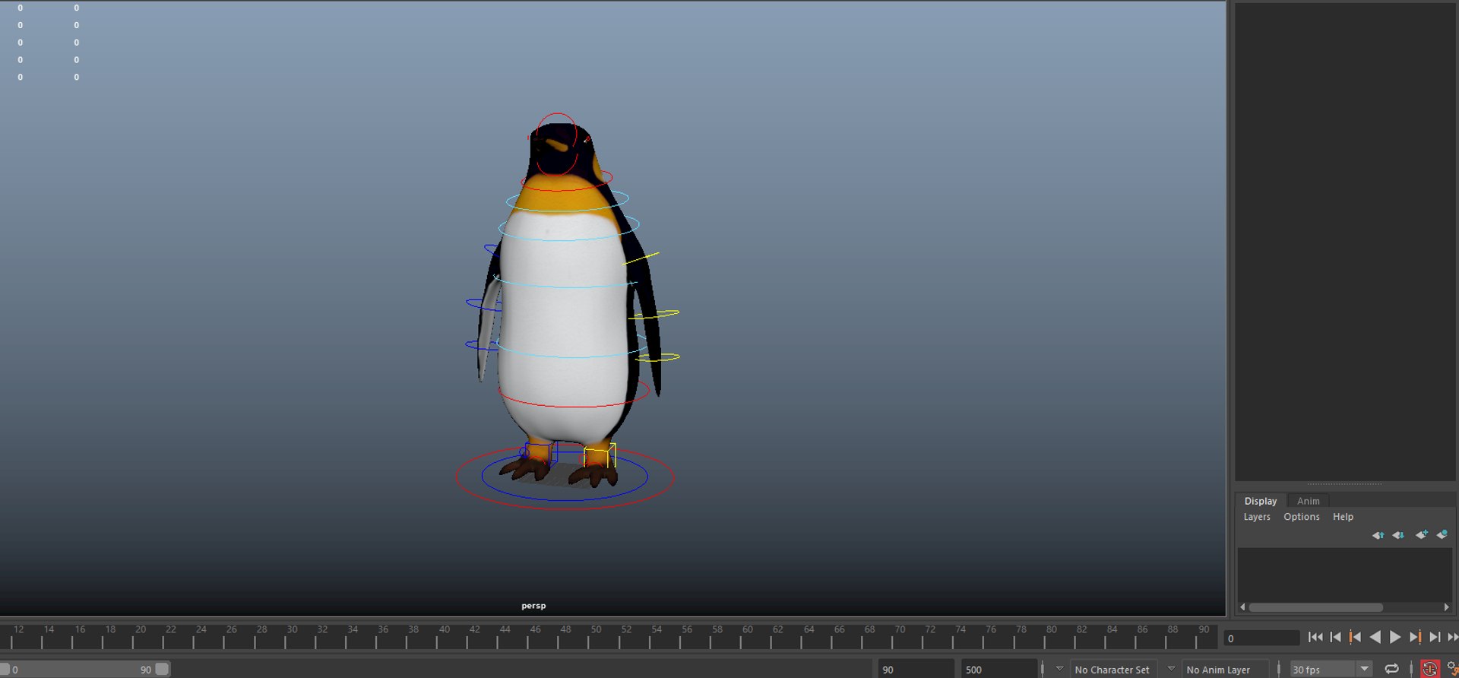Play the animation backwards
Viewport: 1459px width, 678px height.
coord(1375,637)
